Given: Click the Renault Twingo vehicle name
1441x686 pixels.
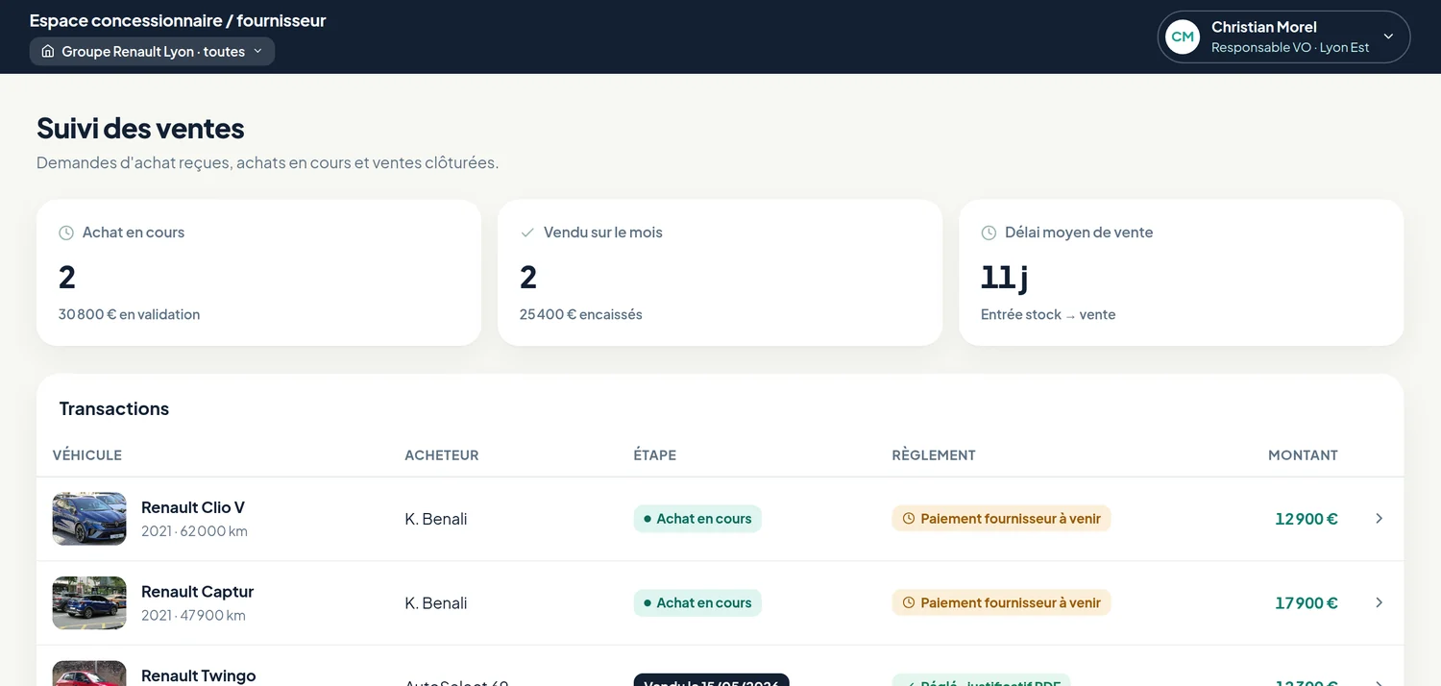Looking at the screenshot, I should (198, 675).
